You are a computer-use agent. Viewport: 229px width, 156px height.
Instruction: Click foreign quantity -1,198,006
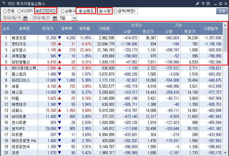pos(129,44)
